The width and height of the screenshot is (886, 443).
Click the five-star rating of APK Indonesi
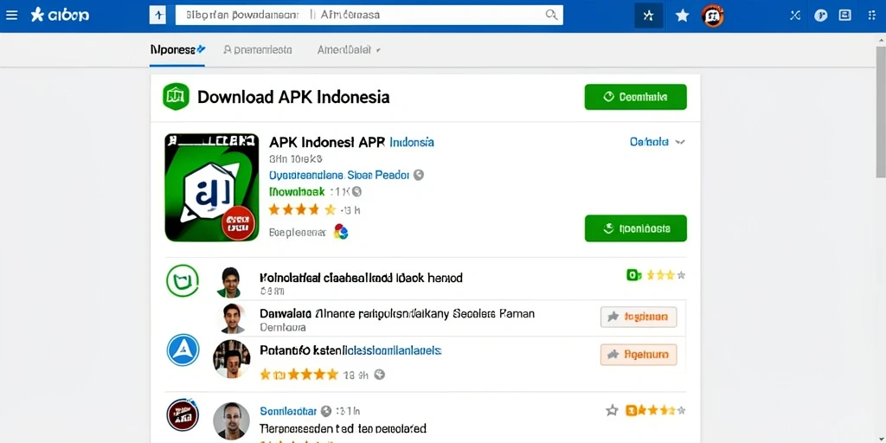pos(302,210)
